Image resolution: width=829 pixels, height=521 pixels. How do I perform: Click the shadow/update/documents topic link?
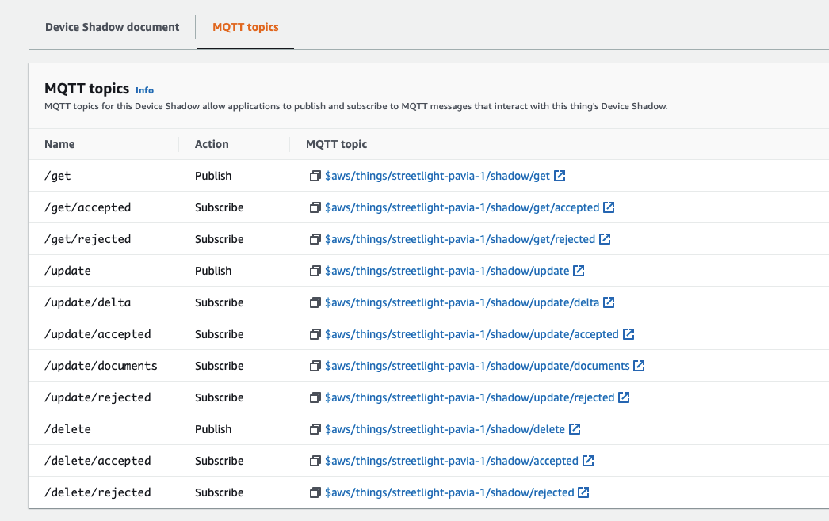pyautogui.click(x=477, y=366)
